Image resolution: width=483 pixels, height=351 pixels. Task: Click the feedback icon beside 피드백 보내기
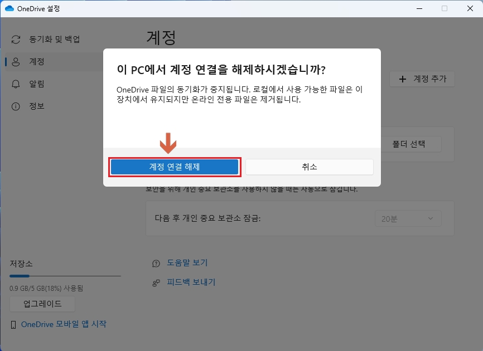[x=155, y=283]
